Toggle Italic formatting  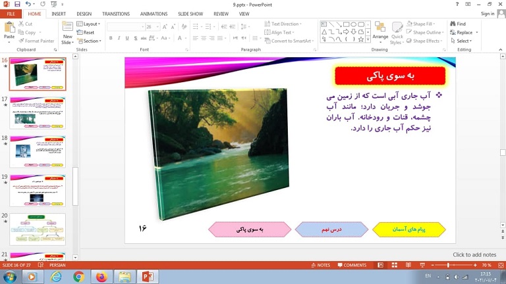119,38
